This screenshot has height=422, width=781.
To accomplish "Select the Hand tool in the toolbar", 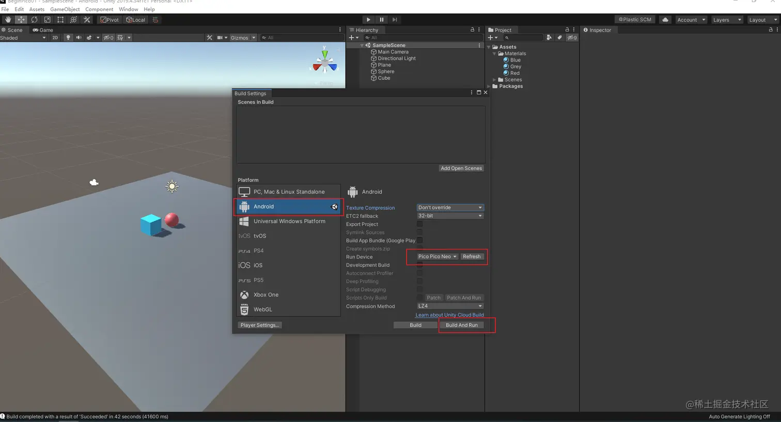I will (x=8, y=20).
